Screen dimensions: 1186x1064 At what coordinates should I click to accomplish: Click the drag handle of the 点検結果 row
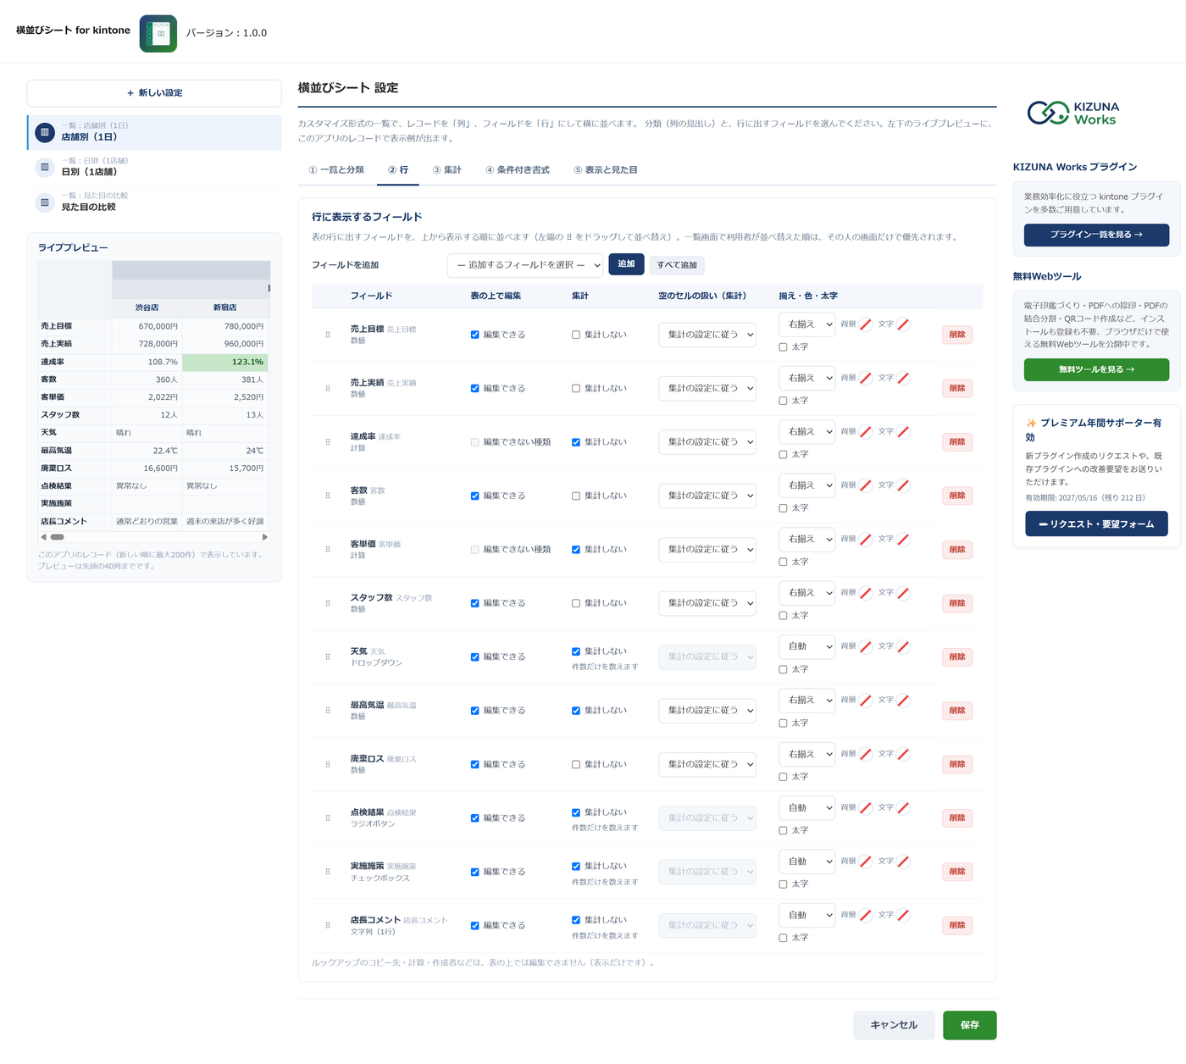coord(328,818)
